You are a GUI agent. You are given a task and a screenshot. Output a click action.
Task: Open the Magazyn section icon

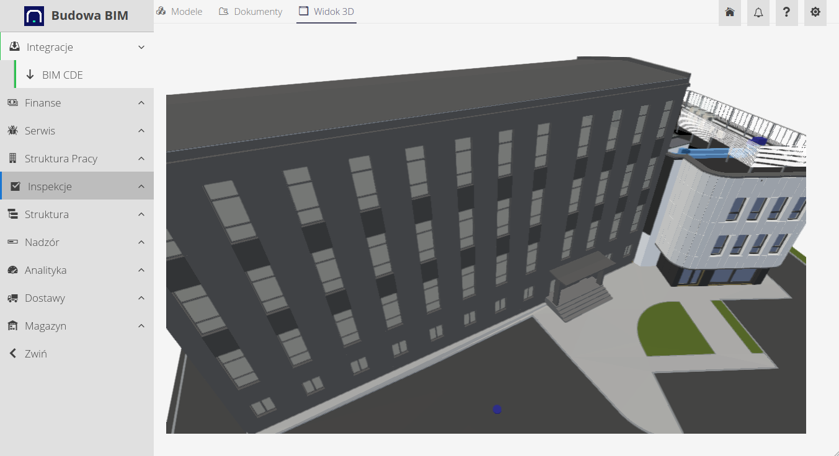click(x=13, y=325)
